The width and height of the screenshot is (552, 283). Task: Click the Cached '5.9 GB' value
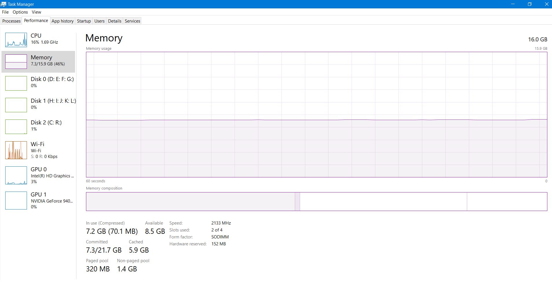(139, 250)
